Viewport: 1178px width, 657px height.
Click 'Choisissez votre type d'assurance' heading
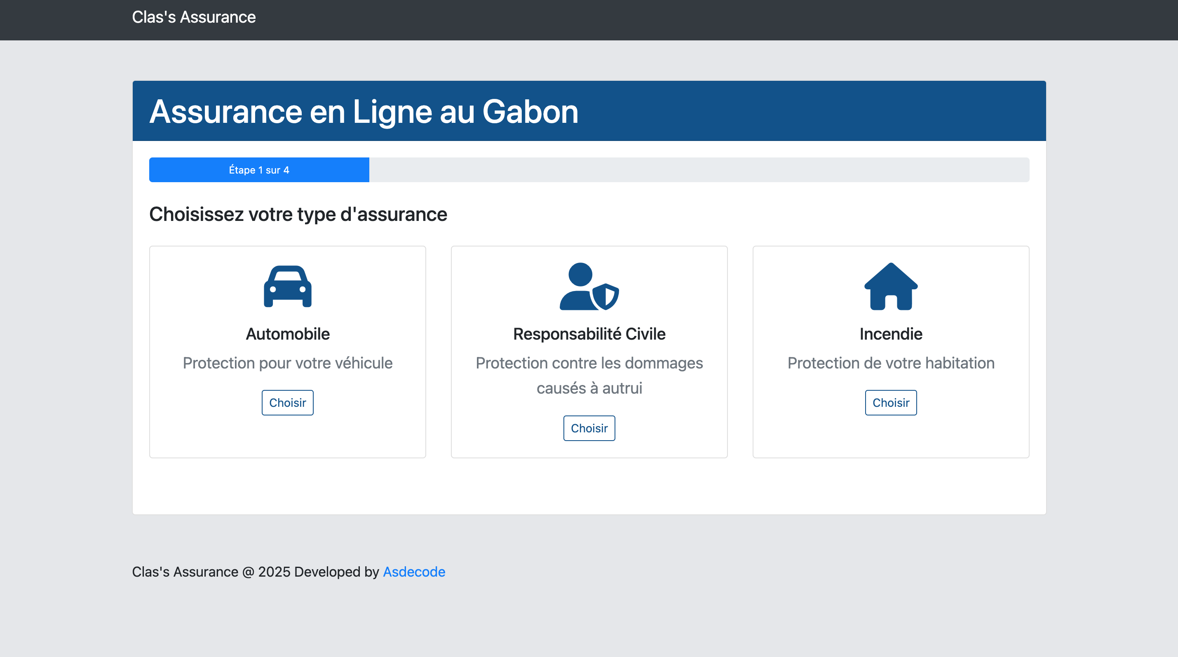(298, 214)
